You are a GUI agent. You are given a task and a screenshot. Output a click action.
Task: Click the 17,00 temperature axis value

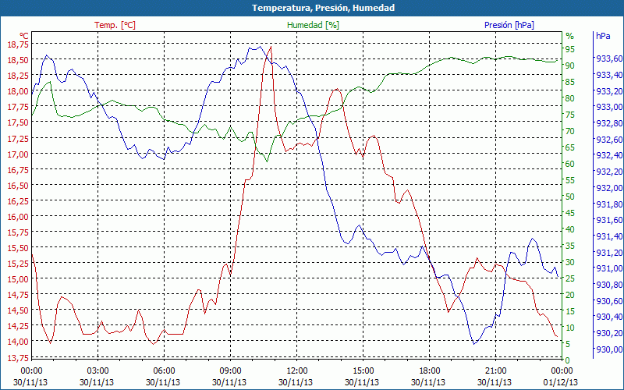[18, 154]
